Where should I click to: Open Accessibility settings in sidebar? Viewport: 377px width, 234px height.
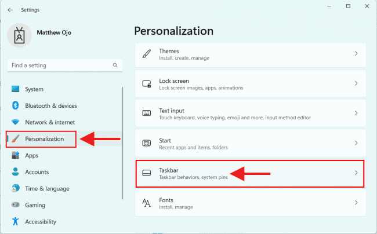(x=41, y=222)
